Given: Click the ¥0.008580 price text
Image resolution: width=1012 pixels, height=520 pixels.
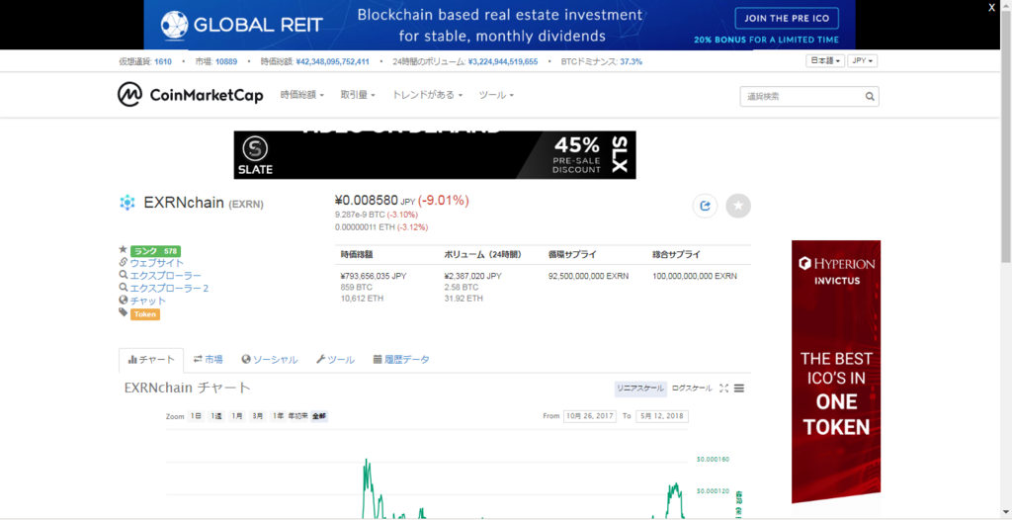Looking at the screenshot, I should (x=366, y=201).
